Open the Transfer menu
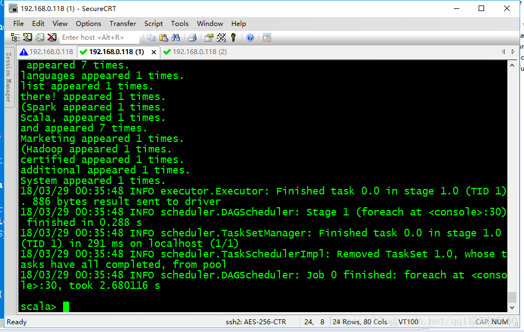This screenshot has width=524, height=332. (x=123, y=24)
